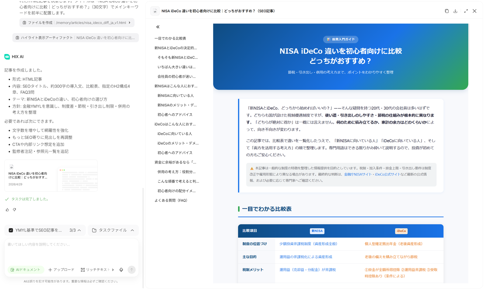Send the message with the up arrow button
The image size is (487, 290).
[x=131, y=270]
